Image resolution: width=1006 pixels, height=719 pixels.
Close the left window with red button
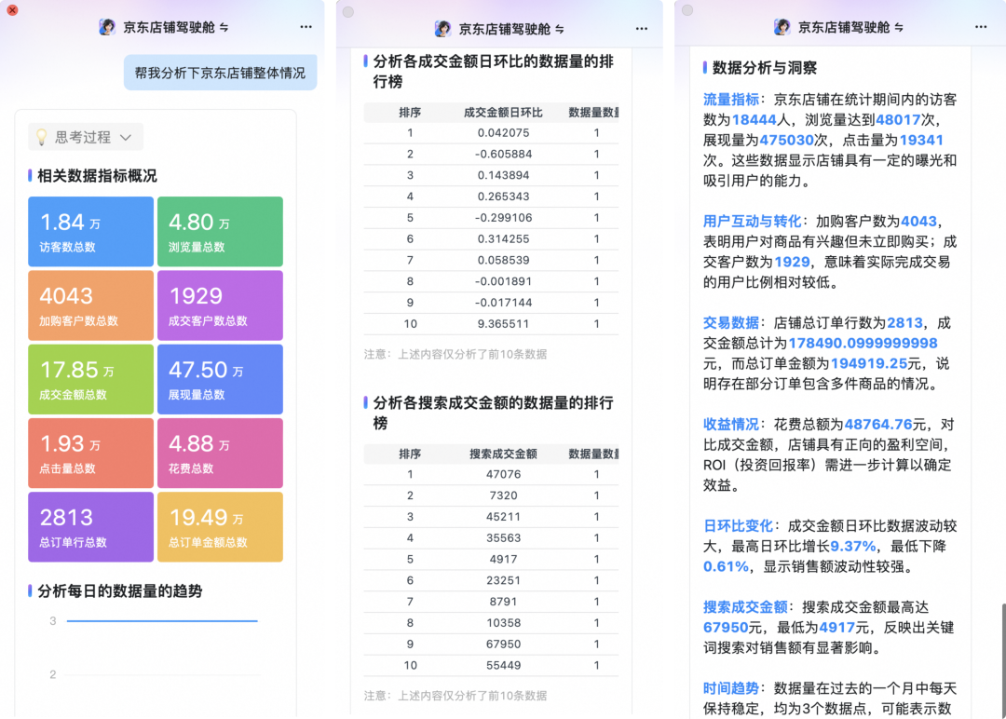coord(12,10)
